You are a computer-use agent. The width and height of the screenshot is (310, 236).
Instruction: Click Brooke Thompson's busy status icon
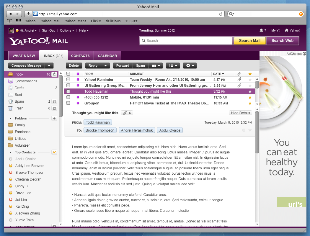click(x=11, y=172)
